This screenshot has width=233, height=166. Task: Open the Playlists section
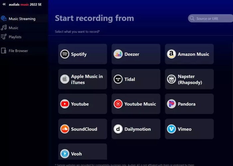click(x=24, y=37)
